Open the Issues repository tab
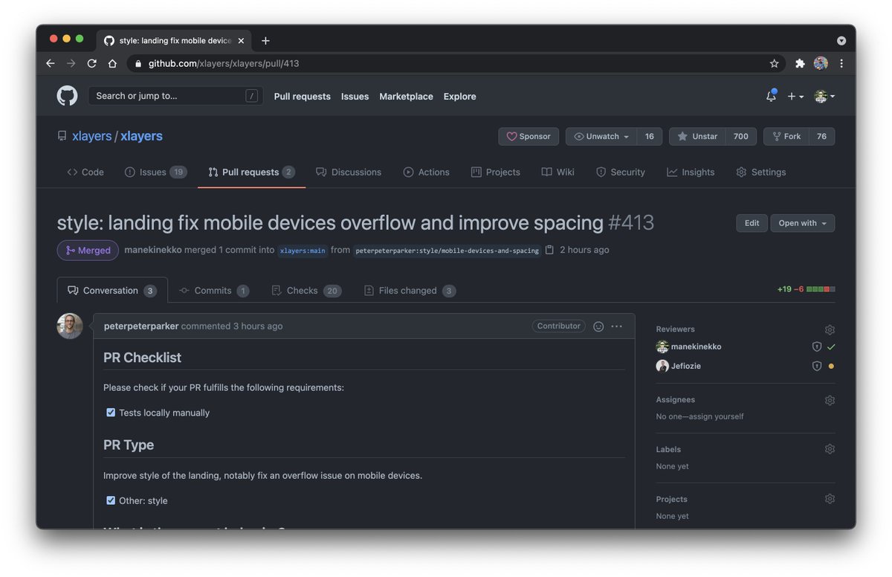 click(x=155, y=172)
